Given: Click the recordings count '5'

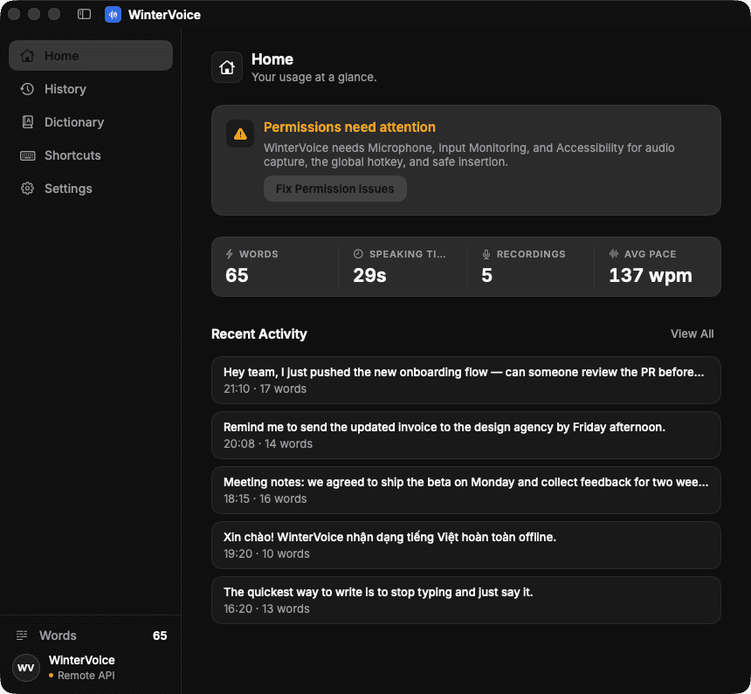Looking at the screenshot, I should (486, 276).
